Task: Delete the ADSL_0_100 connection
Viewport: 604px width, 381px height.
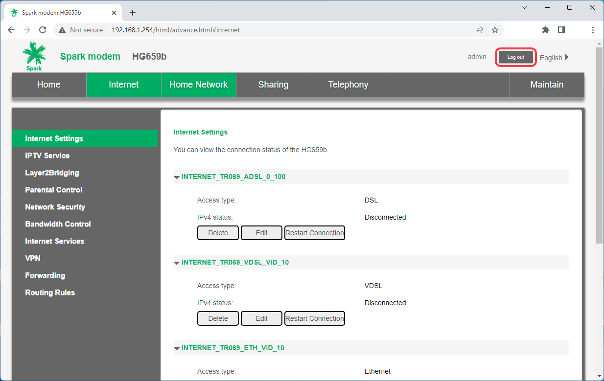Action: 218,233
